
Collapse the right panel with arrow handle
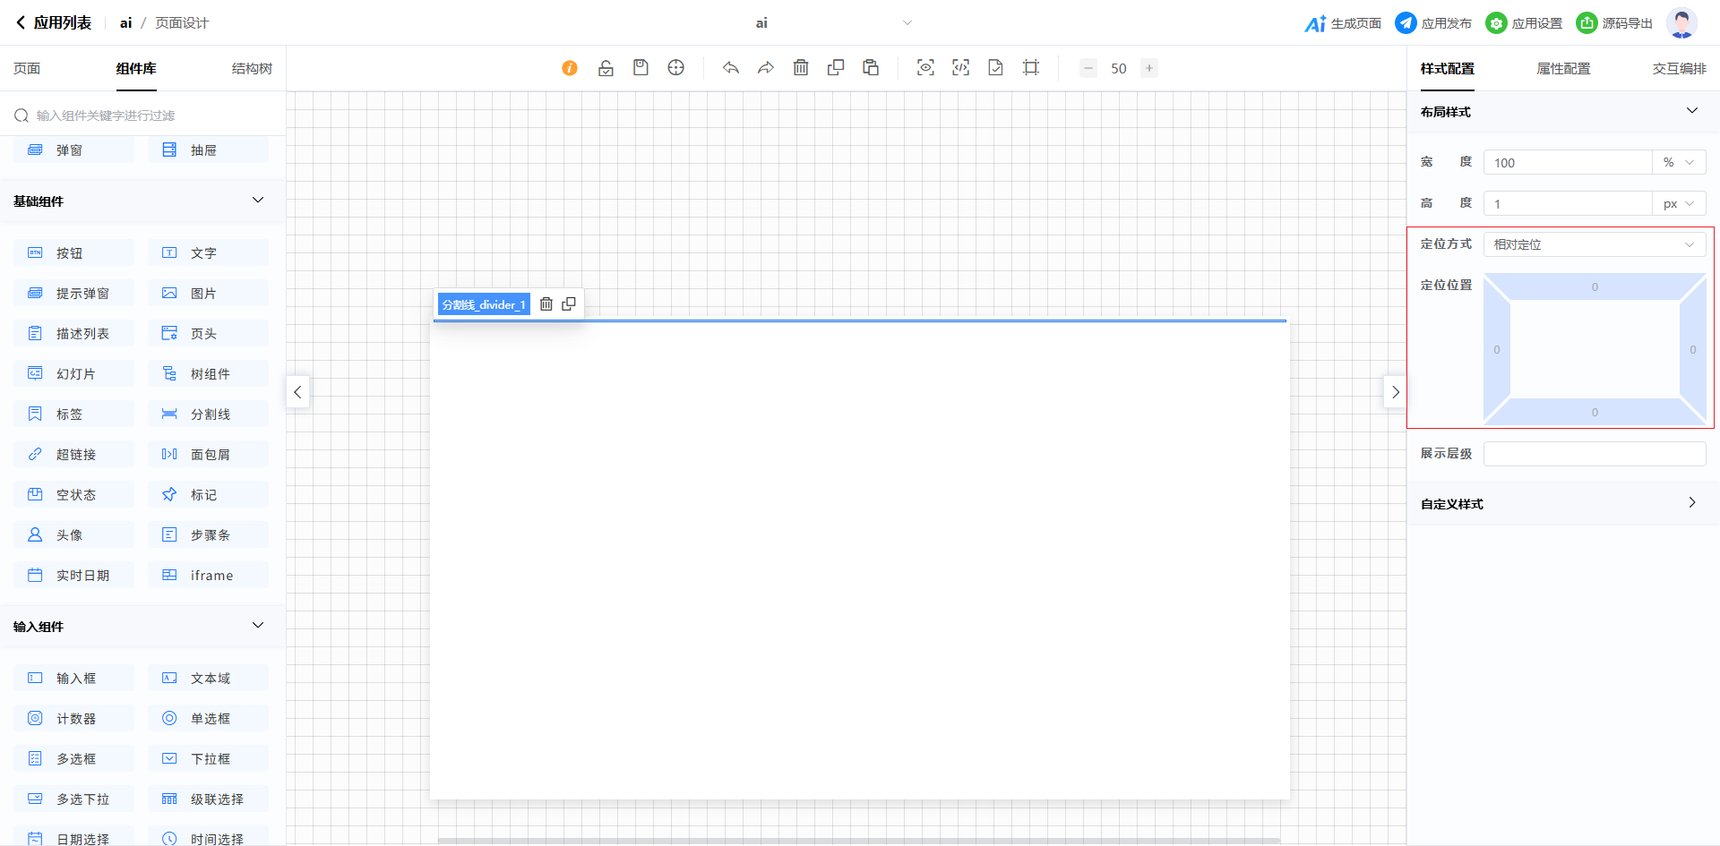[x=1395, y=392]
